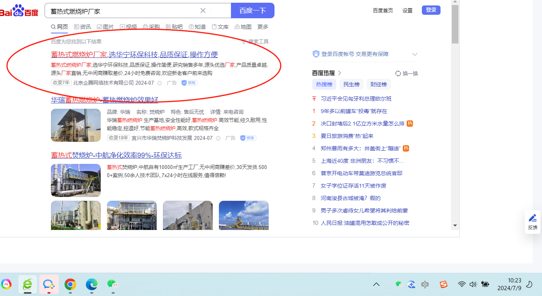Viewport: 542px width, 296px height.
Task: Open dropdown arrow beside 北京企腾网络技术有限公司 2024-07
Action: pyautogui.click(x=159, y=83)
